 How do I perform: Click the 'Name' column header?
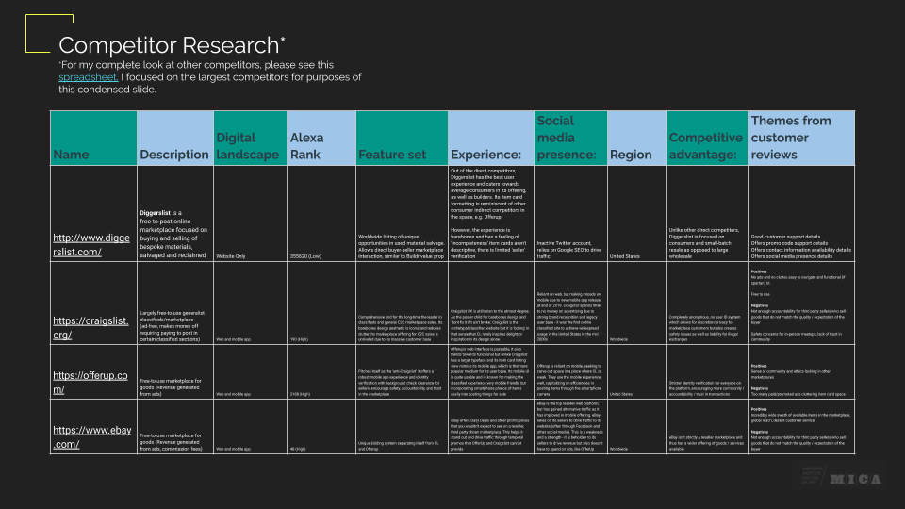[93, 139]
